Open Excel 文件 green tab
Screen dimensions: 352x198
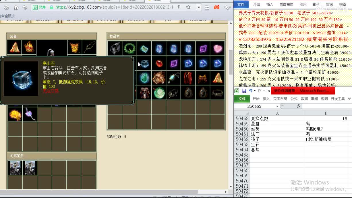[242, 99]
